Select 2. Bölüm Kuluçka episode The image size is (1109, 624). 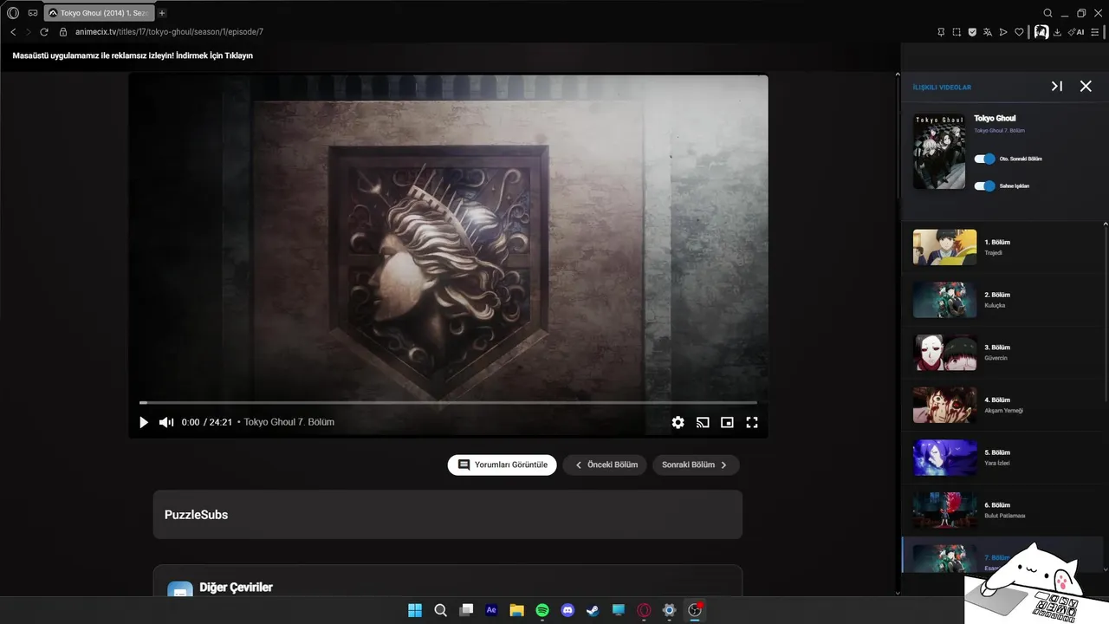pyautogui.click(x=1002, y=300)
